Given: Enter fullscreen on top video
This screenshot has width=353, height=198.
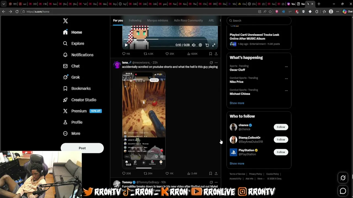Looking at the screenshot, I should click(x=213, y=45).
